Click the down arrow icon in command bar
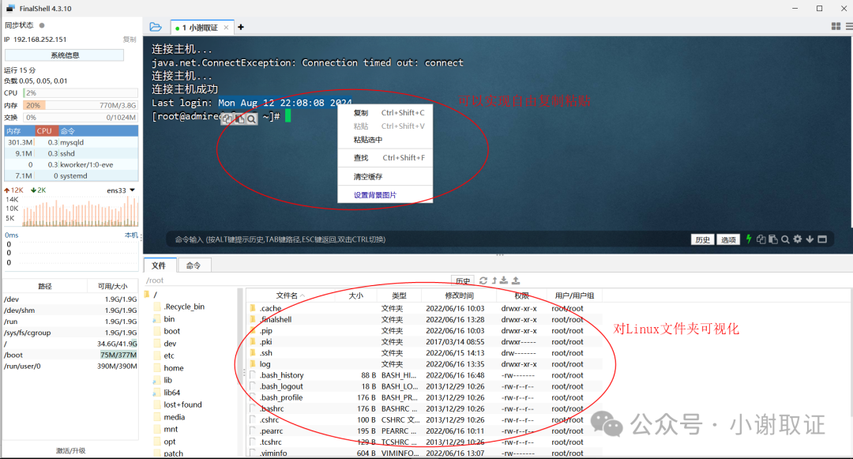This screenshot has width=853, height=459. [x=810, y=239]
